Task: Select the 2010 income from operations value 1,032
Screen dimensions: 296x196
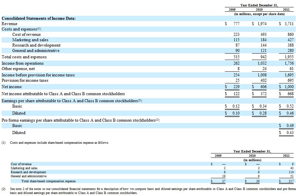Action: pos(262,63)
